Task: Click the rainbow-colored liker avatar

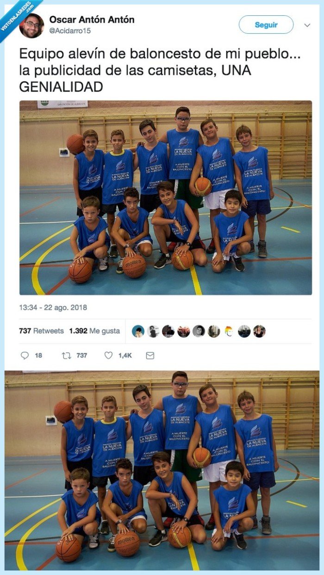Action: pyautogui.click(x=229, y=331)
